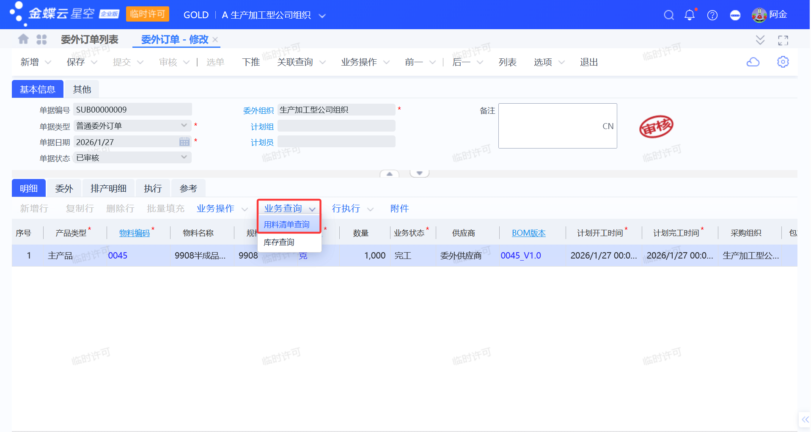Expand the 单据类型 dropdown
This screenshot has width=811, height=432.
(x=184, y=126)
